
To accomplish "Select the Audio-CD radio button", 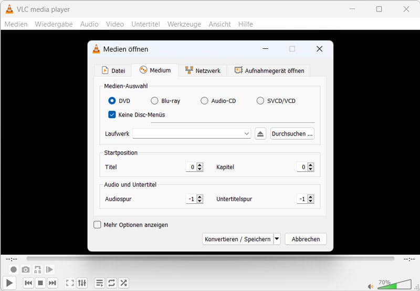I will click(x=204, y=101).
